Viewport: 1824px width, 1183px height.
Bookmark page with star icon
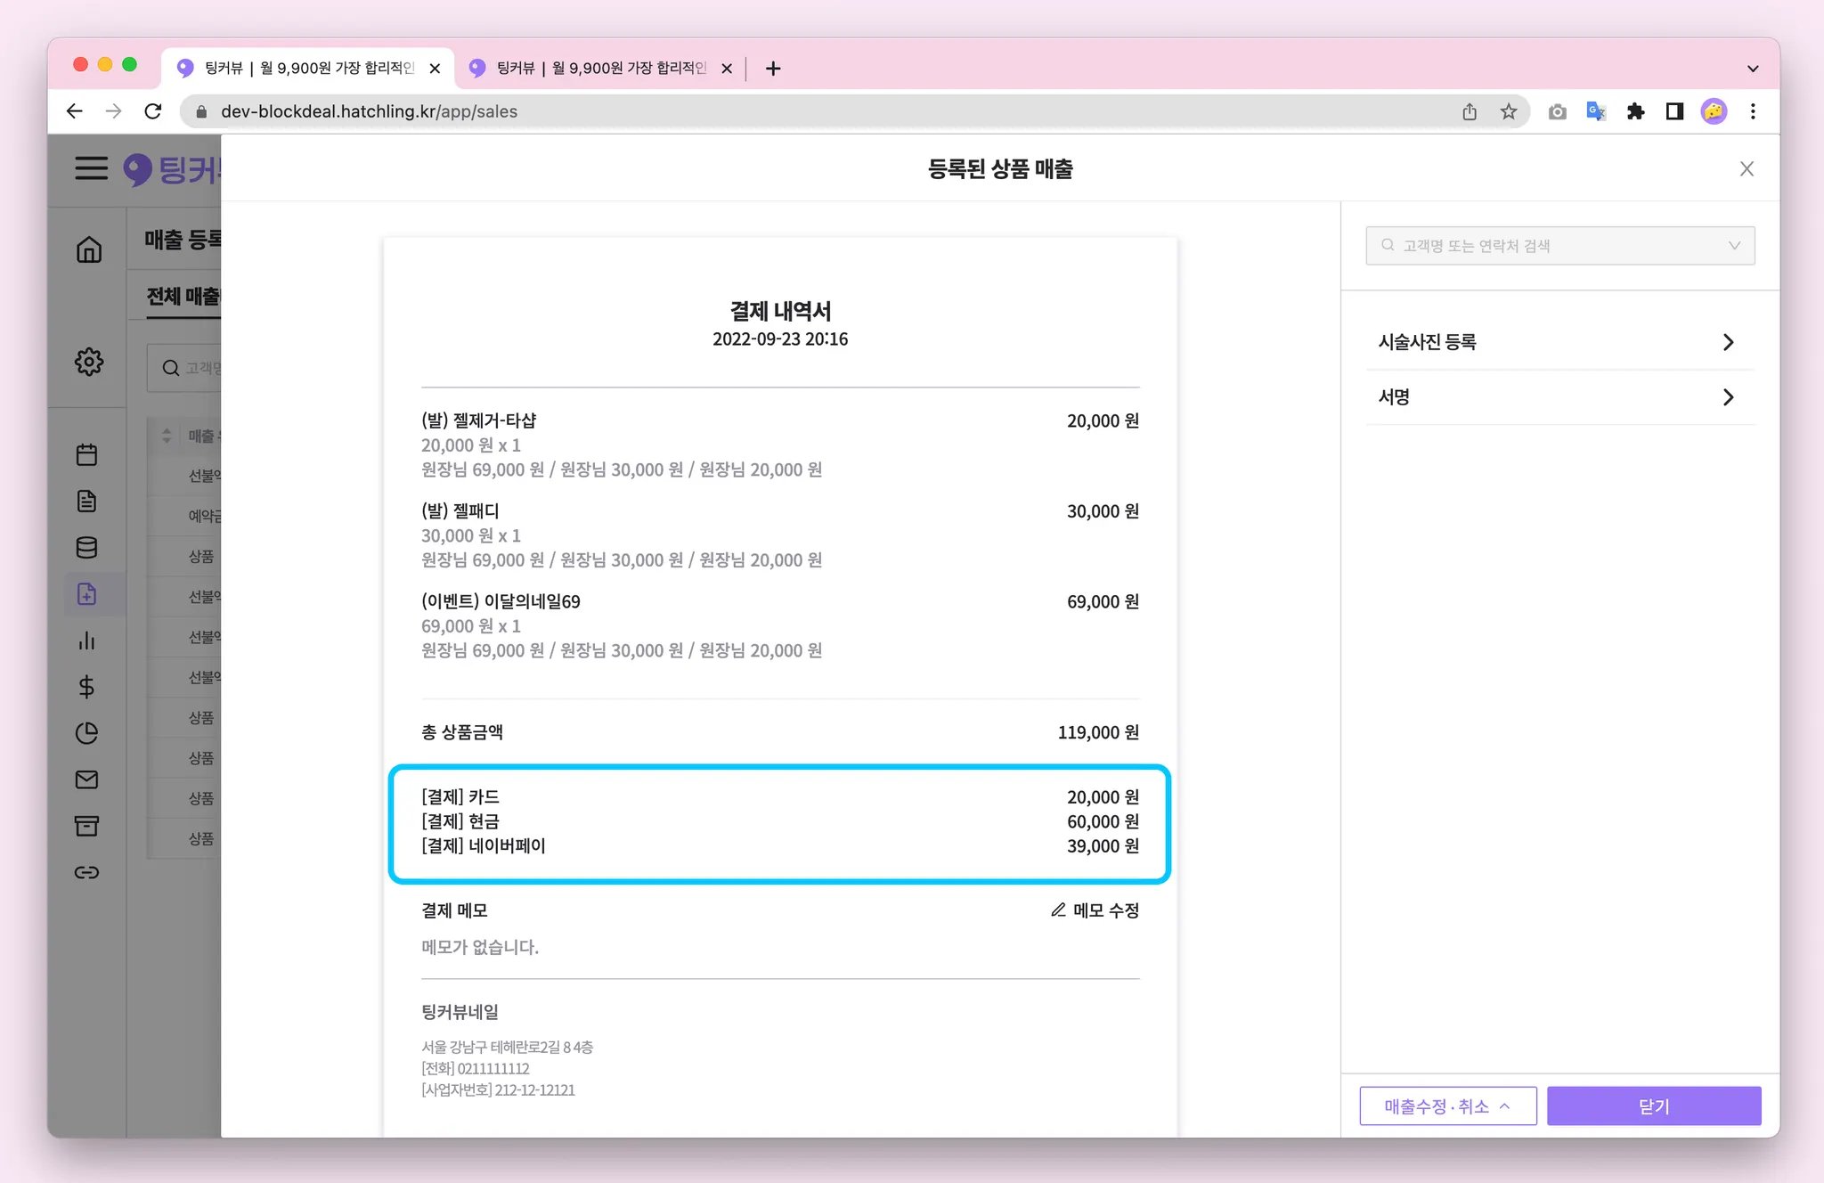1508,111
